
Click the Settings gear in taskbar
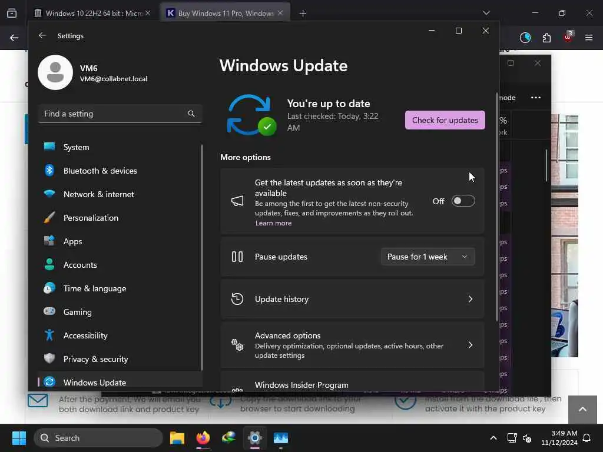tap(254, 438)
